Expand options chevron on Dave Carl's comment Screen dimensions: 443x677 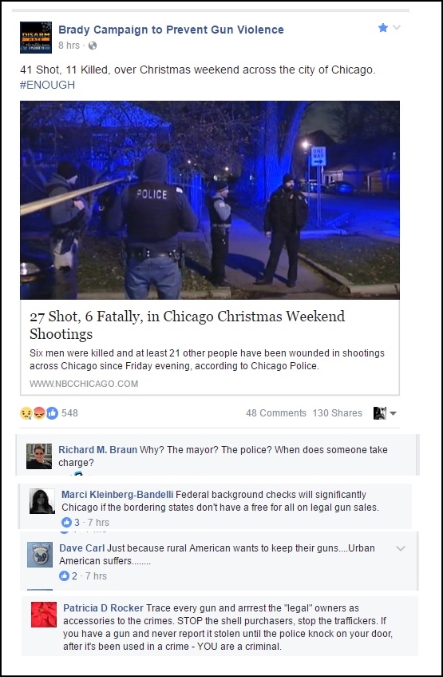[401, 548]
